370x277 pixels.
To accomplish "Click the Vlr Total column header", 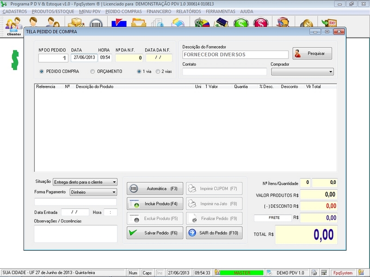I will [x=314, y=87].
